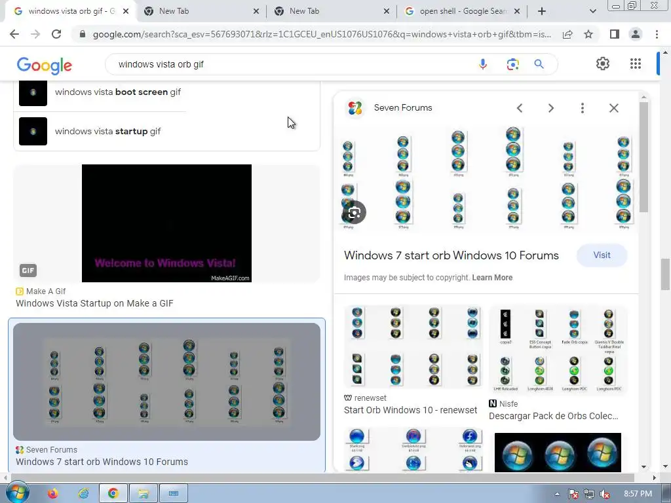
Task: Show next image in preview panel
Action: click(x=551, y=108)
